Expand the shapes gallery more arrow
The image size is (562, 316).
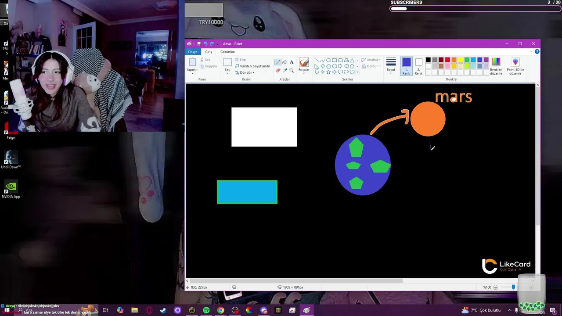(357, 72)
